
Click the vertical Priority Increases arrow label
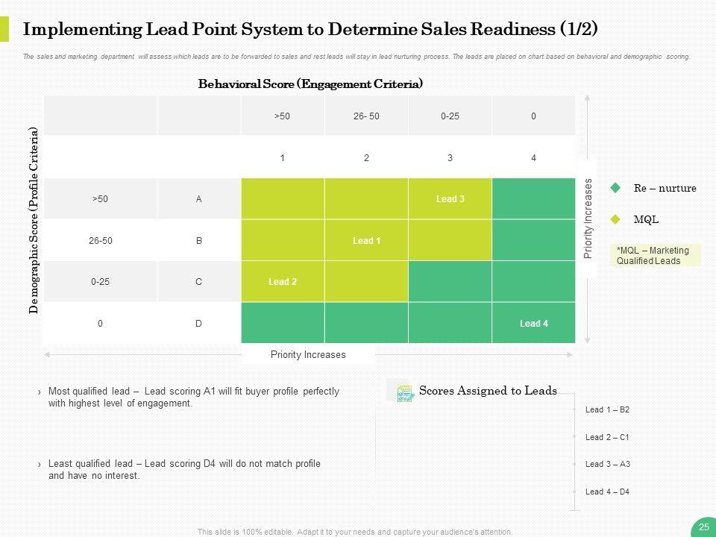[588, 218]
